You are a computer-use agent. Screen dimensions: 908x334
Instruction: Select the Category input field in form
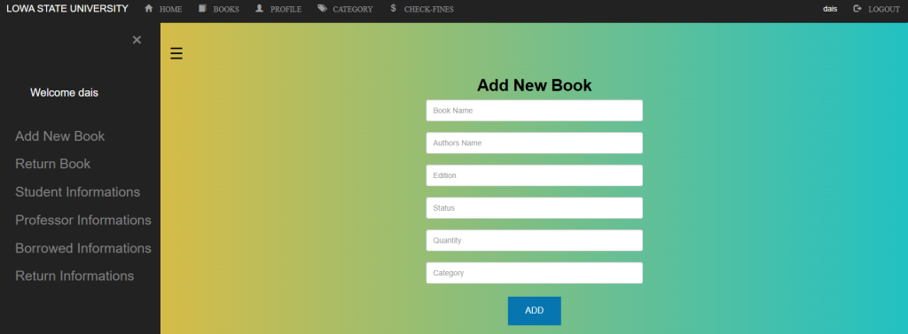[535, 273]
